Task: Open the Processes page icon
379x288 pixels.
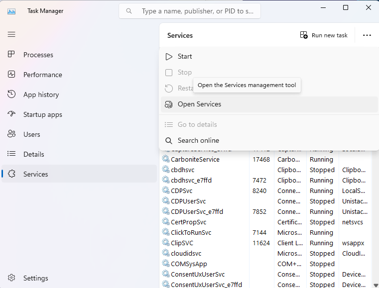Action: coord(11,55)
